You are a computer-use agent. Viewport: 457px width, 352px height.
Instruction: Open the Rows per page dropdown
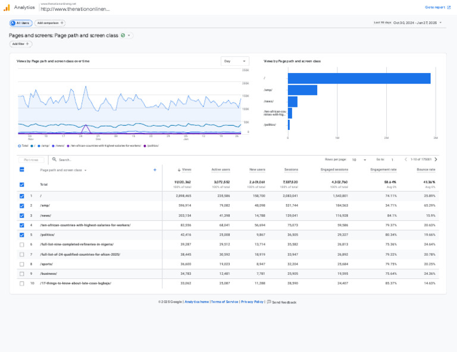(359, 160)
